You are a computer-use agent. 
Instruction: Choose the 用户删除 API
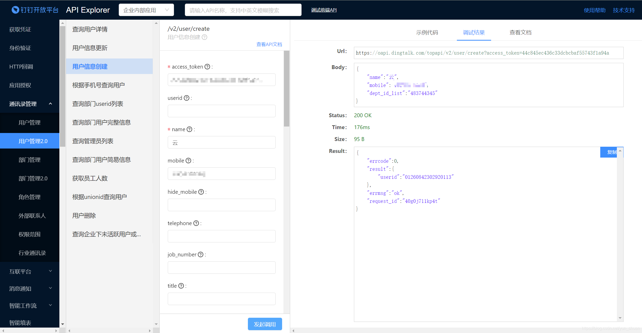click(x=109, y=216)
